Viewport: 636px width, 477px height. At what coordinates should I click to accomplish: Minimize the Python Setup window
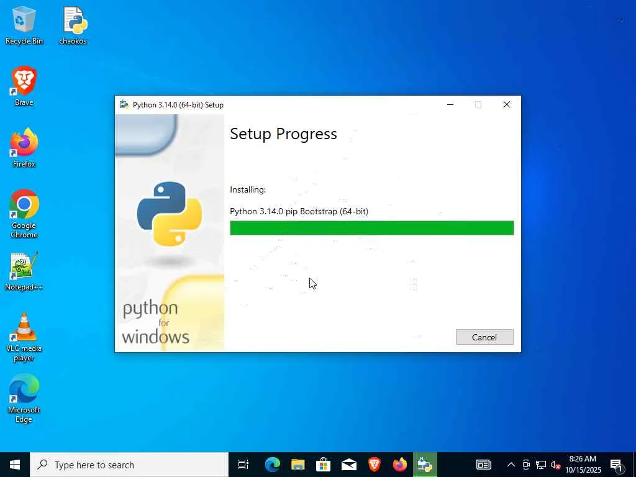click(450, 104)
